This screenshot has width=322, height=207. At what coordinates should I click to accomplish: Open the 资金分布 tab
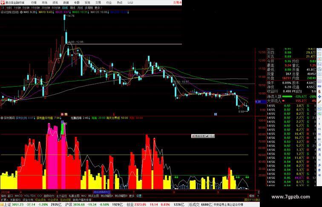tap(28, 200)
